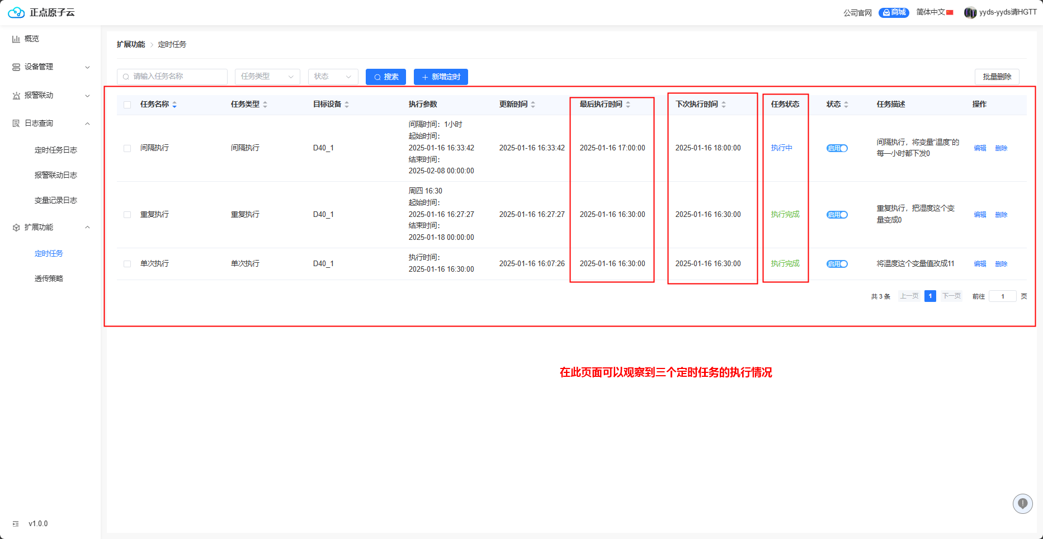Select 透传策略 in the sidebar

tap(49, 278)
